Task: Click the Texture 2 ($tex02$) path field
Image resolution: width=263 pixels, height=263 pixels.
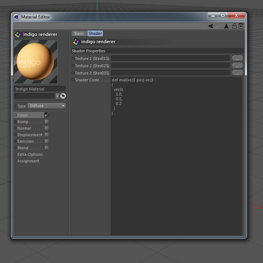Action: click(x=170, y=65)
